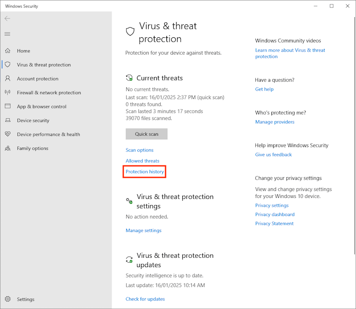View Allowed threats
356x309 pixels.
pyautogui.click(x=142, y=161)
